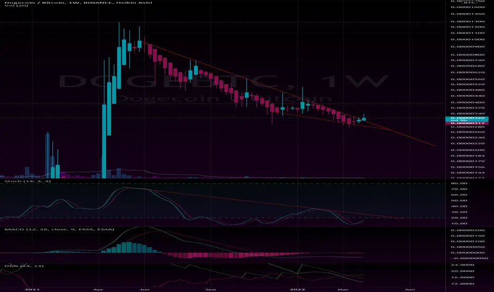The width and height of the screenshot is (494, 292).
Task: Click the 80.00 level on the Stoch scale
Action: point(459,183)
